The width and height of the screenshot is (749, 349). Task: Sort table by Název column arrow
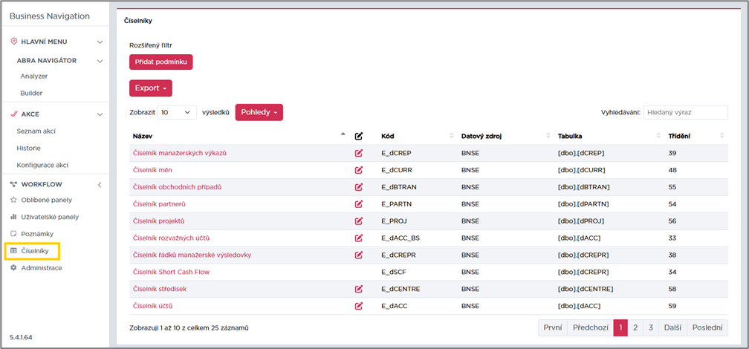pos(343,134)
